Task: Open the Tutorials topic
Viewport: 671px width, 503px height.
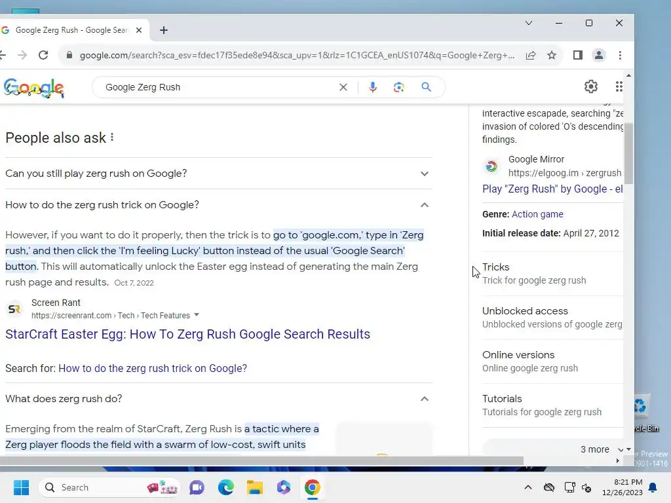Action: point(552,405)
